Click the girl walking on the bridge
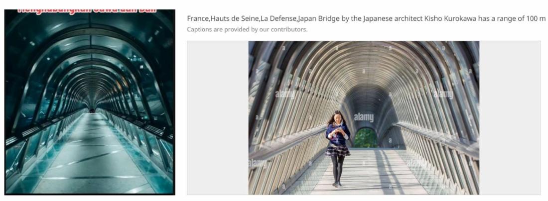This screenshot has height=201, width=548. [x=338, y=148]
